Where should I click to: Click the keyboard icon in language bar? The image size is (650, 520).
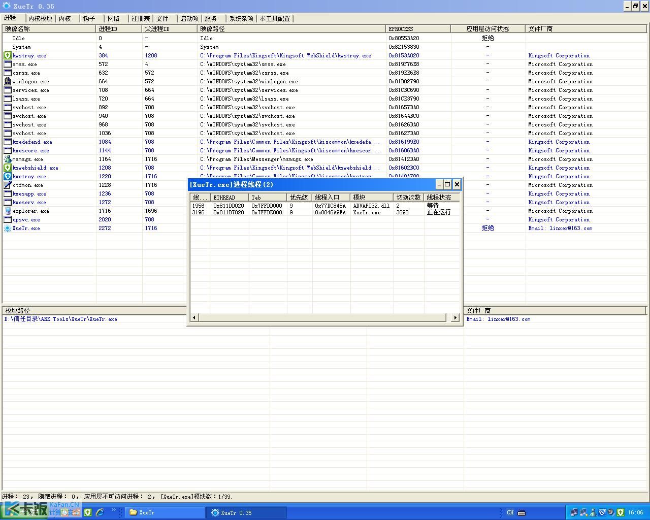pyautogui.click(x=522, y=512)
